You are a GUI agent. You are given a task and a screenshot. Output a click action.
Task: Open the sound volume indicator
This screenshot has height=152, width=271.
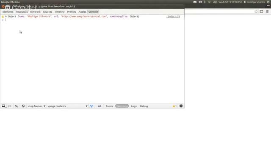coord(215,2)
